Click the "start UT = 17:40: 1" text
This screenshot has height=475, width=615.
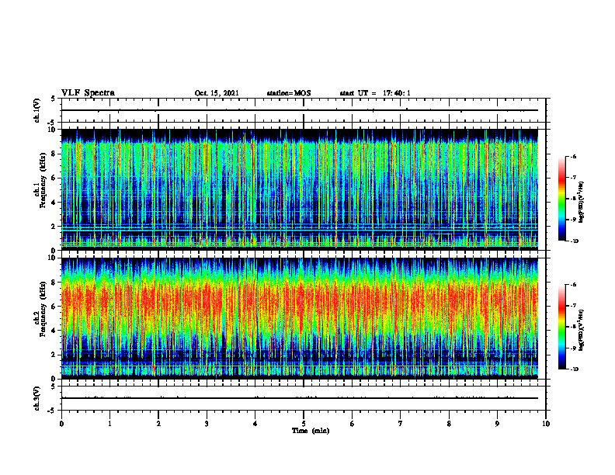click(375, 93)
